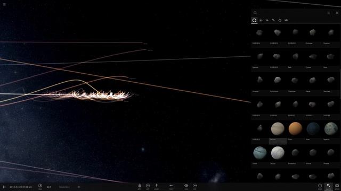The height and width of the screenshot is (191, 341).
Task: Switch to the comets category tab
Action: [273, 20]
